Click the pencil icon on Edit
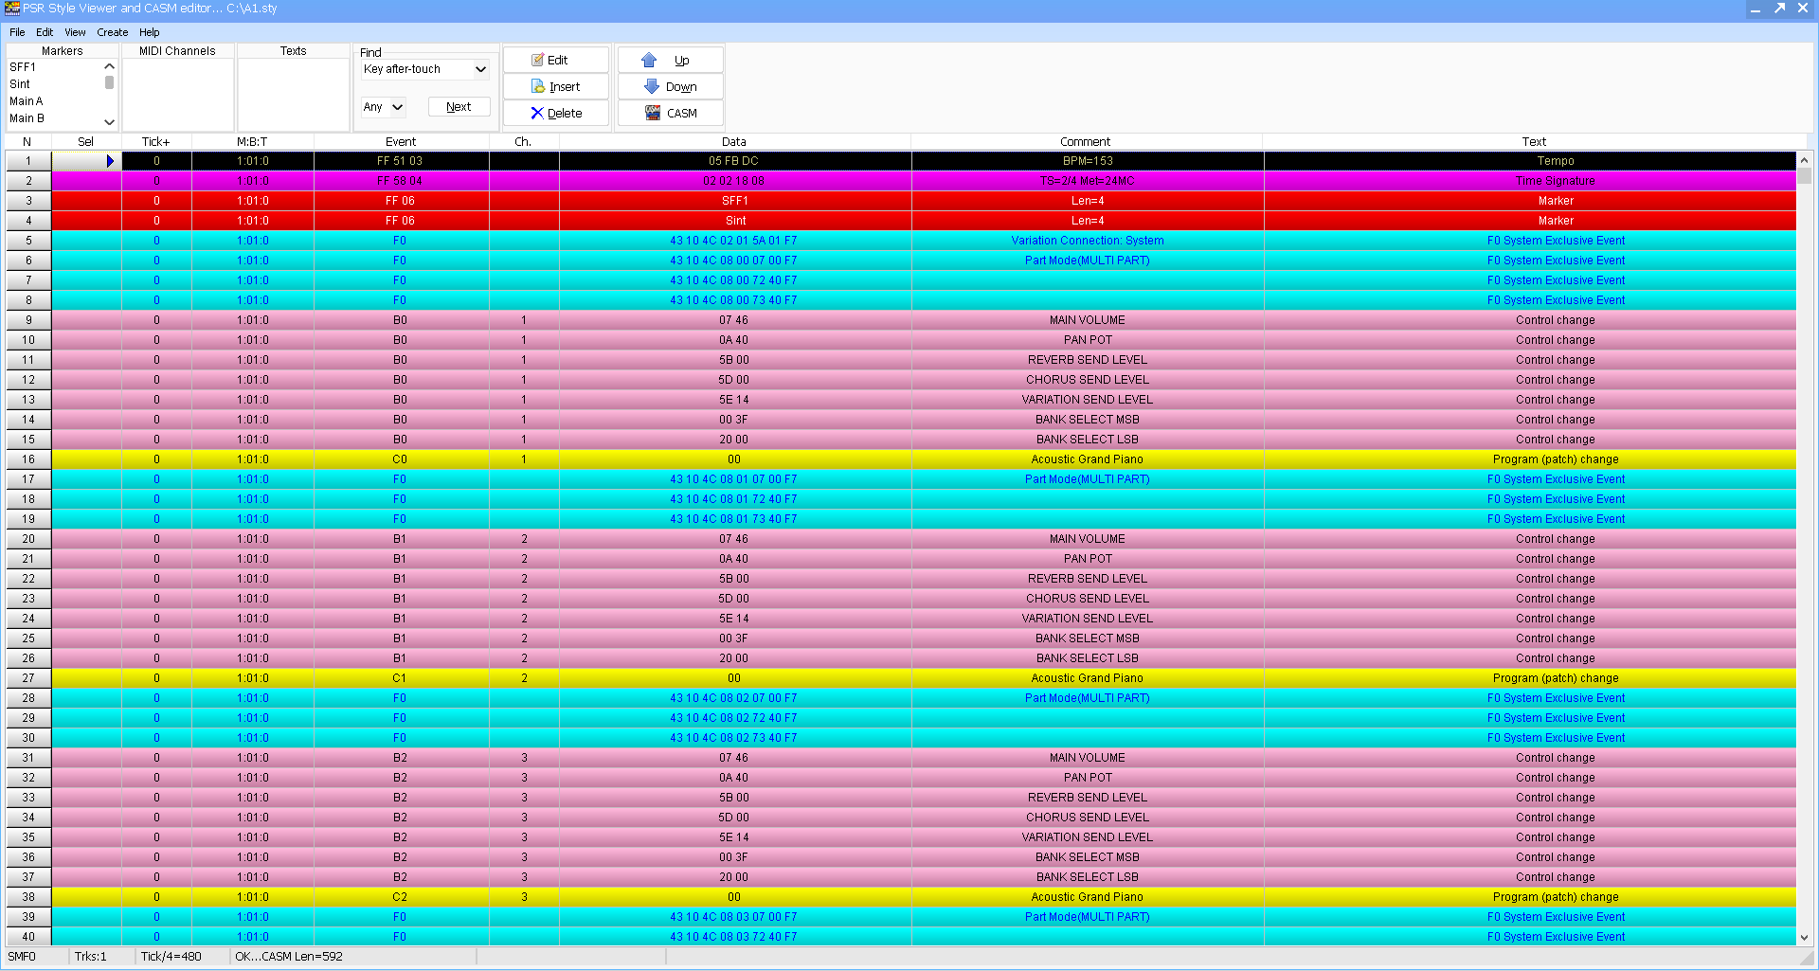 tap(538, 60)
